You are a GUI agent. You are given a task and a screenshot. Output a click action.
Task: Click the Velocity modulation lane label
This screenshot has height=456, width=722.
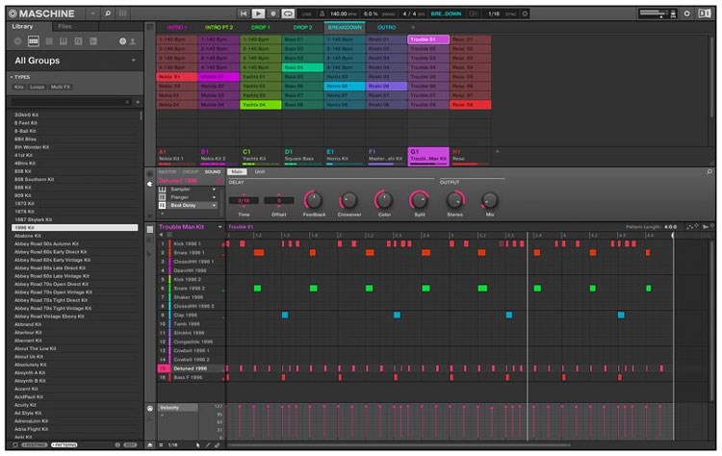tap(178, 408)
